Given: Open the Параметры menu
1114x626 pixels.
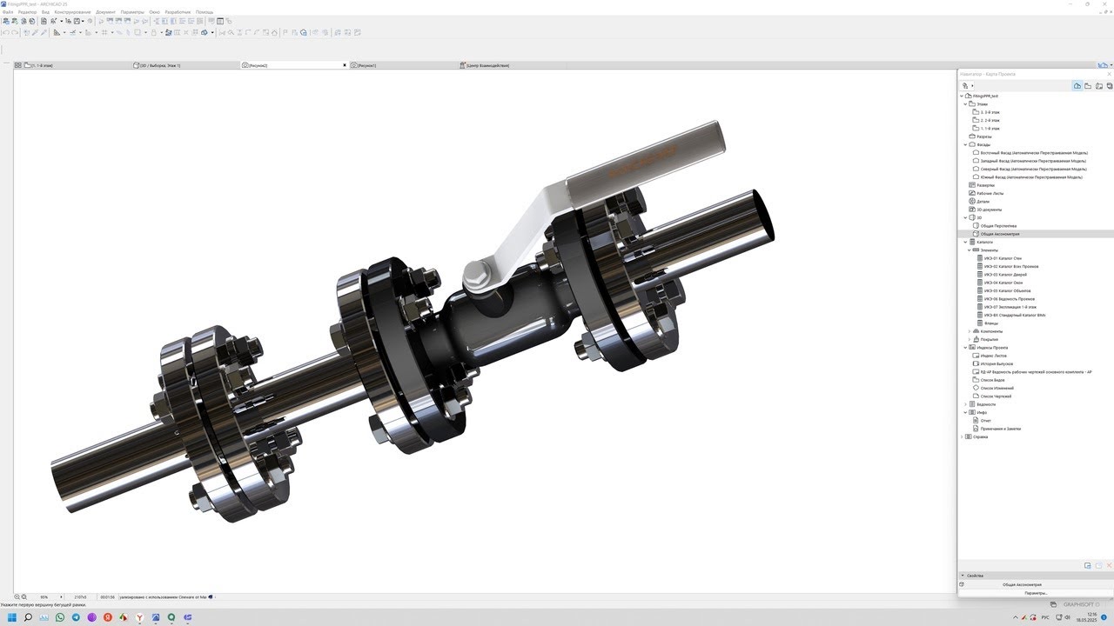Looking at the screenshot, I should [132, 12].
